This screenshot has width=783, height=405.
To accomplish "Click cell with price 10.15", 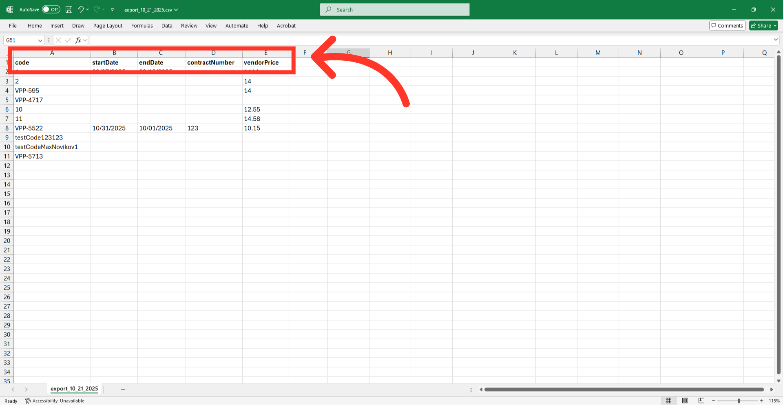I will coord(265,128).
